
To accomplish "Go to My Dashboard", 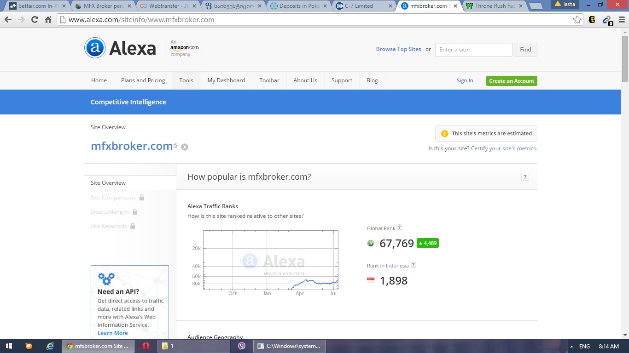I will pyautogui.click(x=226, y=80).
